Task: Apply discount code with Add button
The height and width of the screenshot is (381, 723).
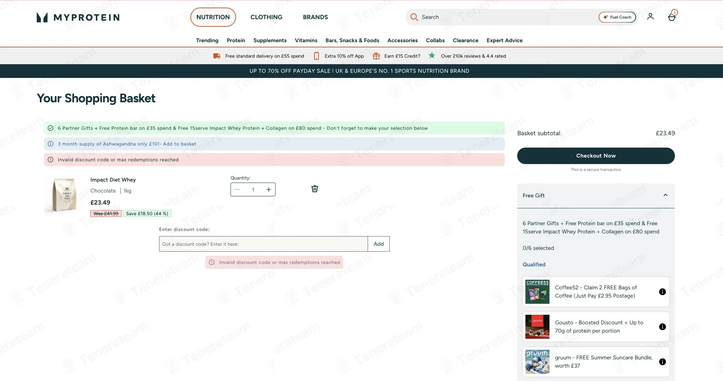Action: (379, 244)
